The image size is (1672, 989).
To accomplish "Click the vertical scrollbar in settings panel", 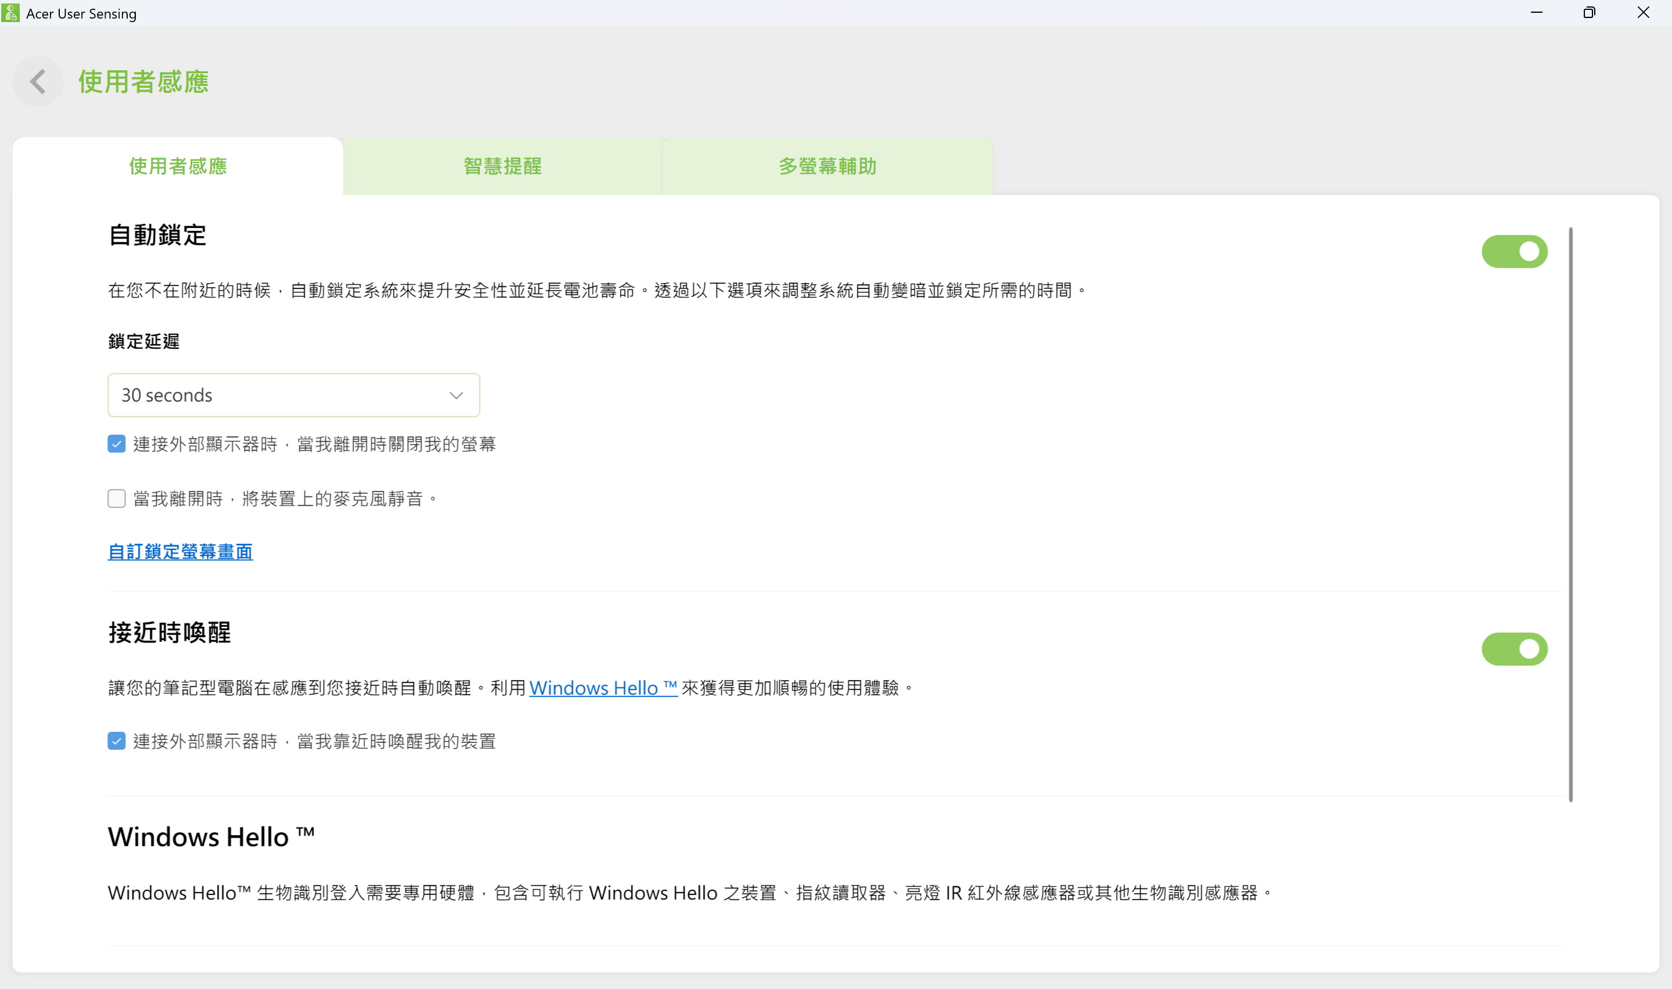I will pyautogui.click(x=1570, y=513).
